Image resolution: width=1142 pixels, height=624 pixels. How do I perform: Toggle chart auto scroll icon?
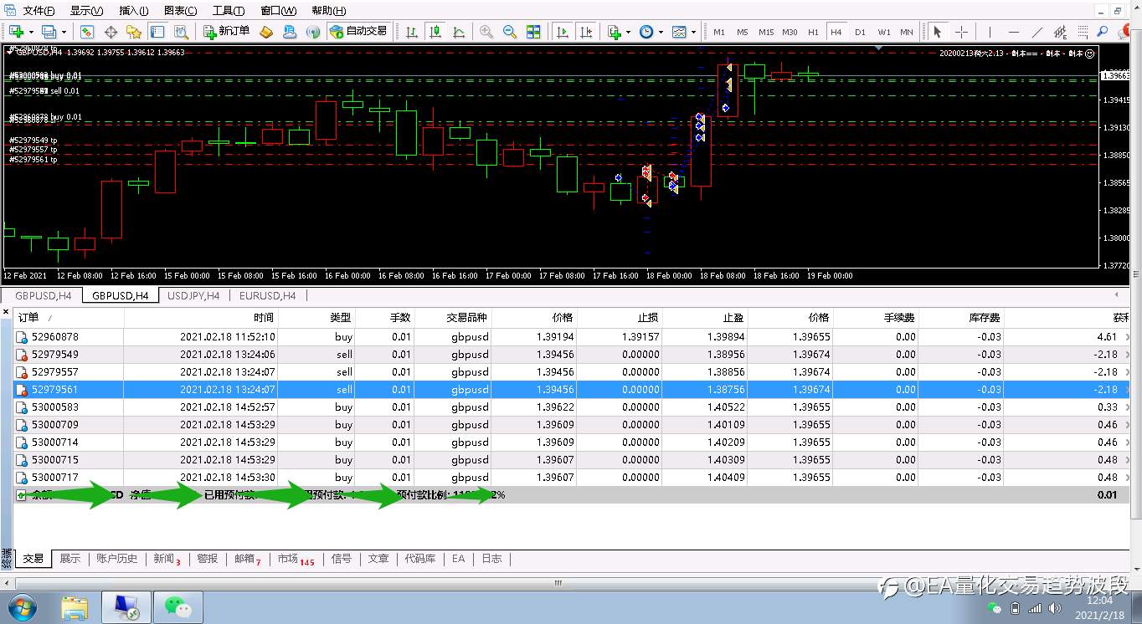point(563,32)
